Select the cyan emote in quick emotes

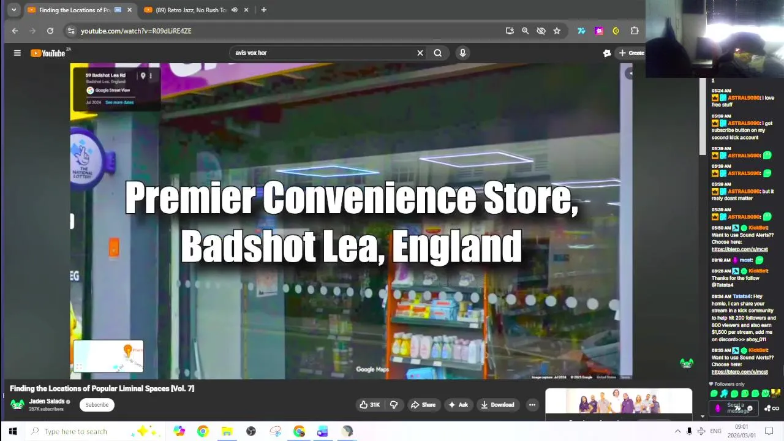click(x=724, y=393)
